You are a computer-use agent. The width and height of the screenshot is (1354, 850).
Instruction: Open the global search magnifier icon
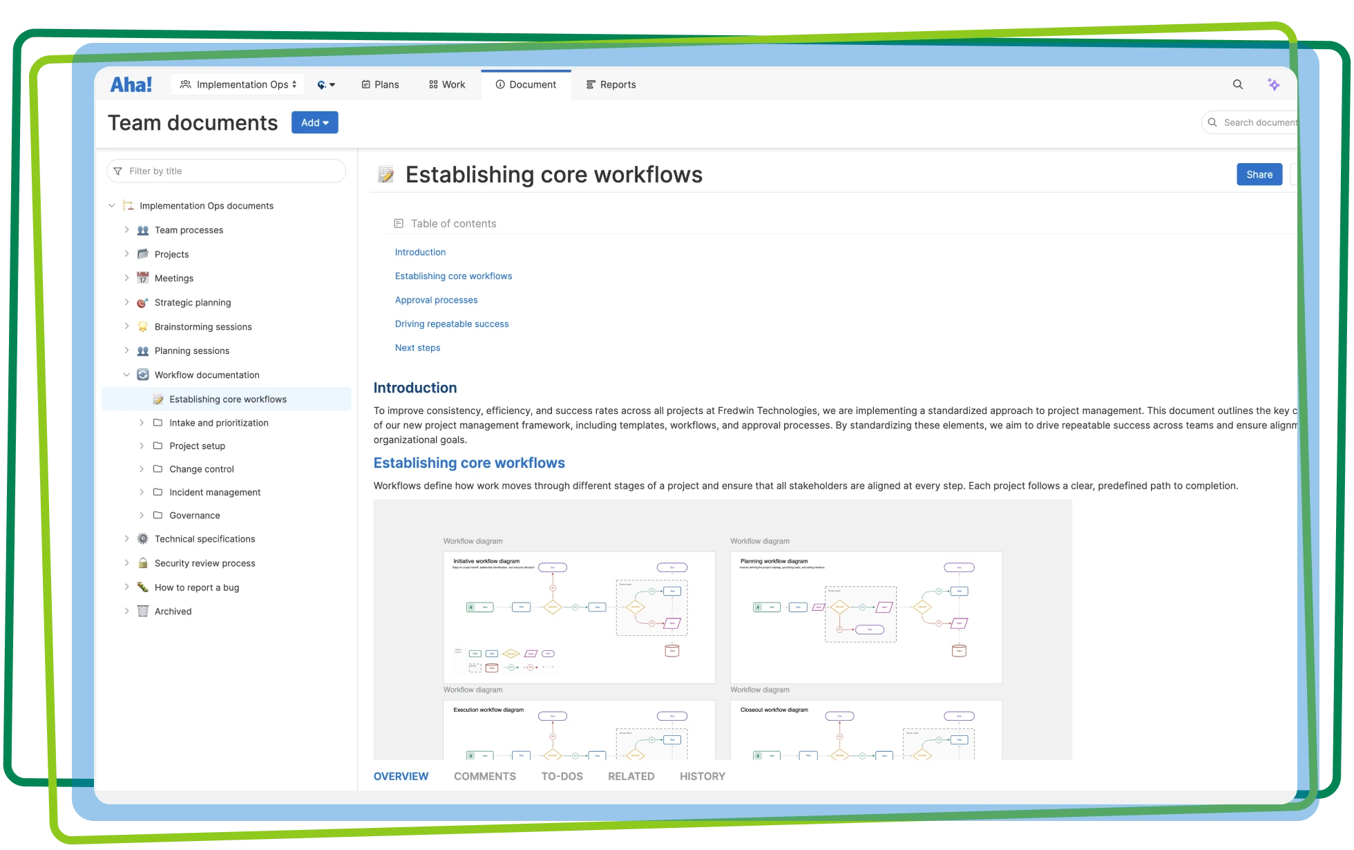(x=1238, y=84)
